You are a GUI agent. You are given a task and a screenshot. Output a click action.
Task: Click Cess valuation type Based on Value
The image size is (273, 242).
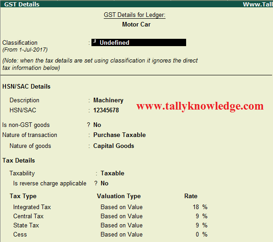tap(122, 234)
